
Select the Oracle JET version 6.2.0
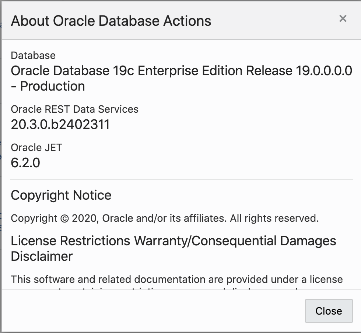25,163
